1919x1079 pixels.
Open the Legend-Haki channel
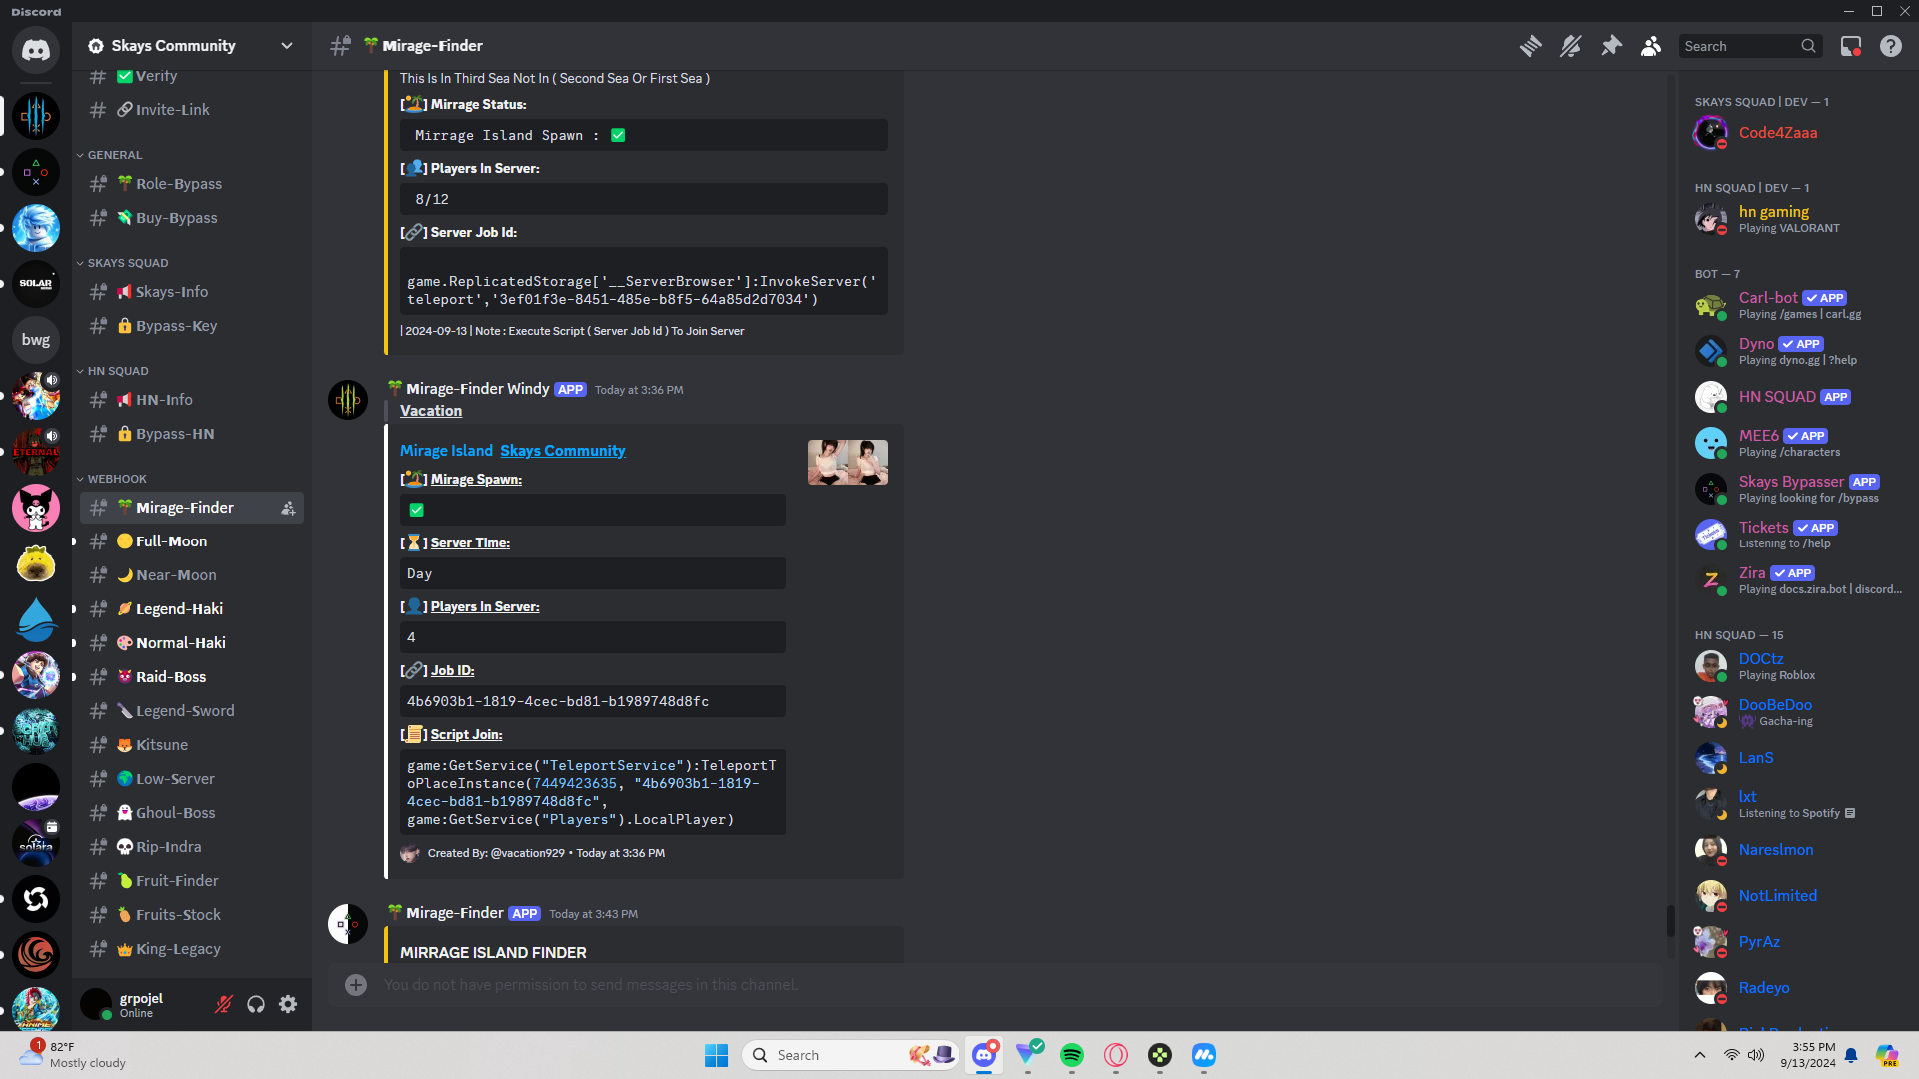192,609
